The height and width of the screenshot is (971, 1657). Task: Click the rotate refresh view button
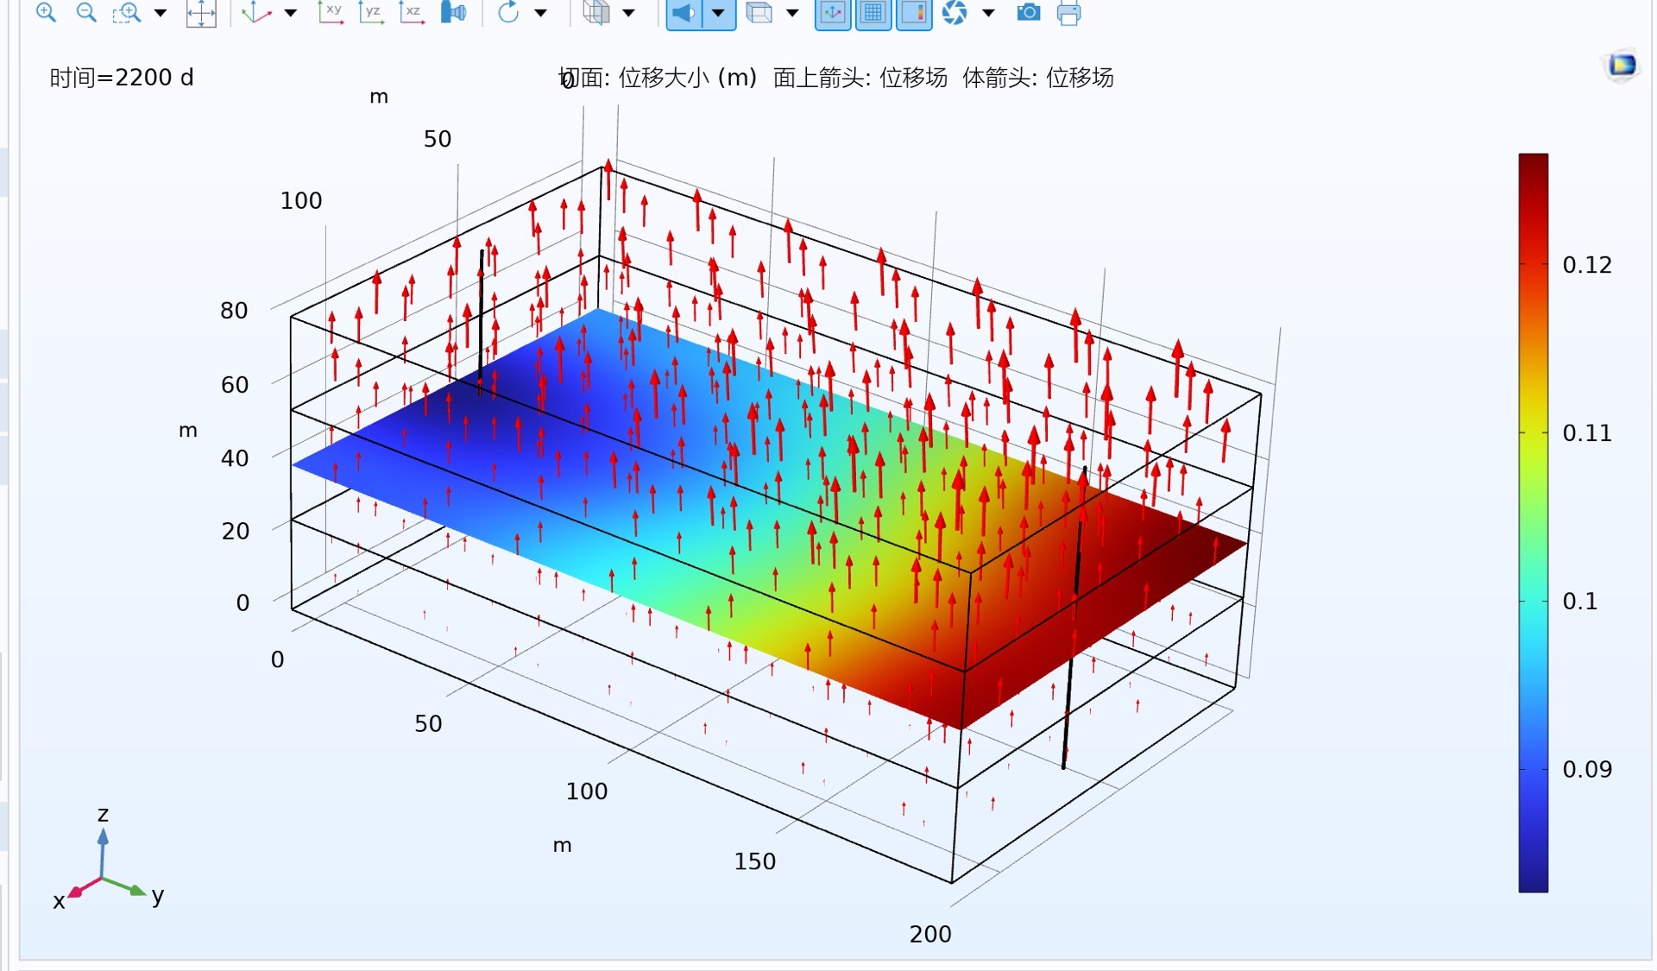coord(508,12)
